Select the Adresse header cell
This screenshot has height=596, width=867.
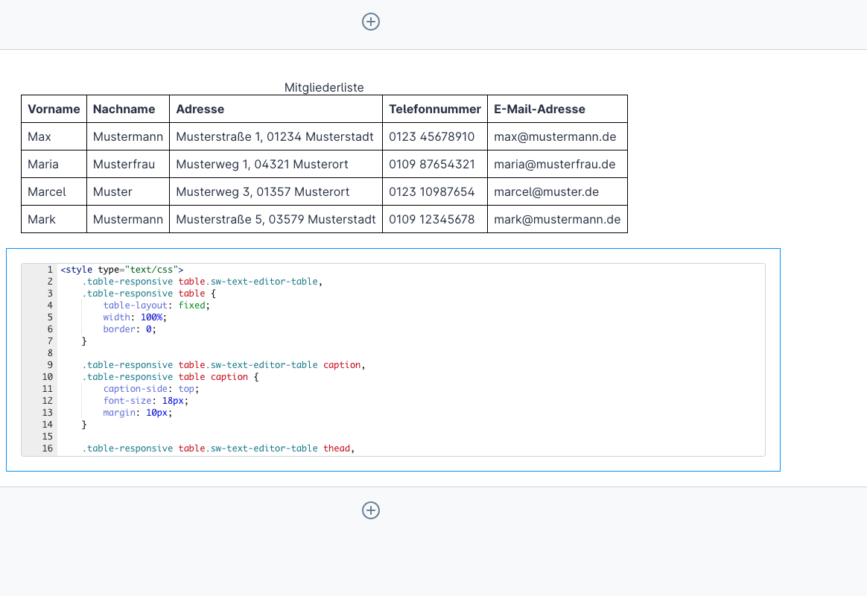(200, 109)
